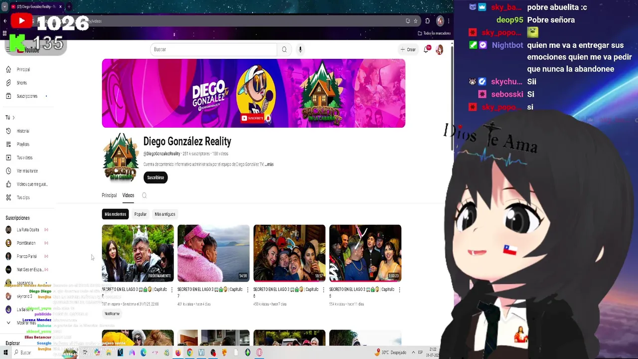638x359 pixels.
Task: Open Franco Parisi subscription channel
Action: 27,256
